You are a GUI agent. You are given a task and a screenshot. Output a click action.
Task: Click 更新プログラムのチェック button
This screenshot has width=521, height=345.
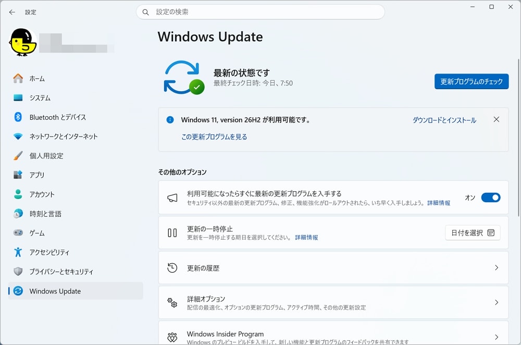tap(472, 81)
